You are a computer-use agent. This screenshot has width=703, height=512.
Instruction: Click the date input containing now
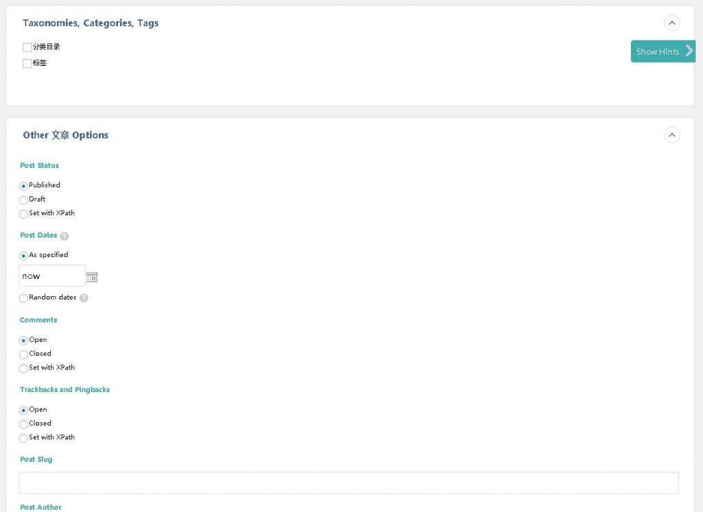(x=52, y=276)
